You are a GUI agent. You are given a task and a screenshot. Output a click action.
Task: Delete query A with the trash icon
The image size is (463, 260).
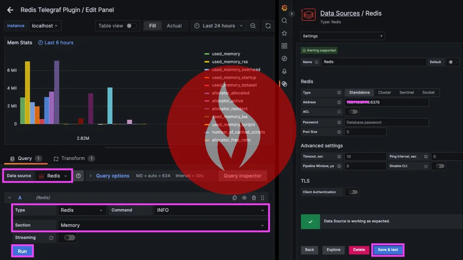pos(253,198)
